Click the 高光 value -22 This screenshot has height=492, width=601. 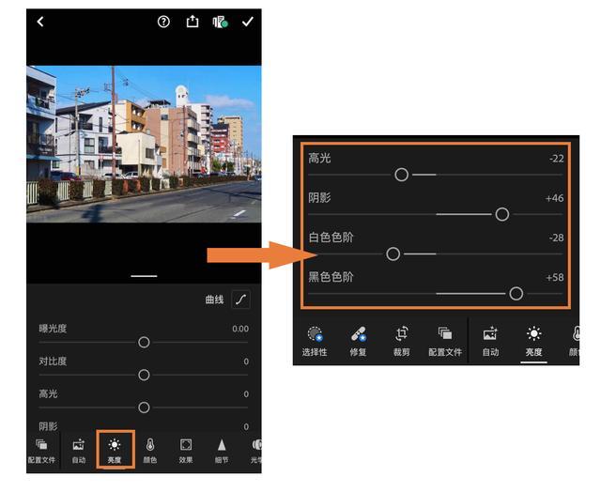[556, 159]
